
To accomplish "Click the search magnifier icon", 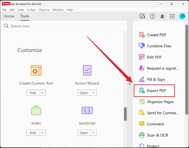I will [x=6, y=26].
